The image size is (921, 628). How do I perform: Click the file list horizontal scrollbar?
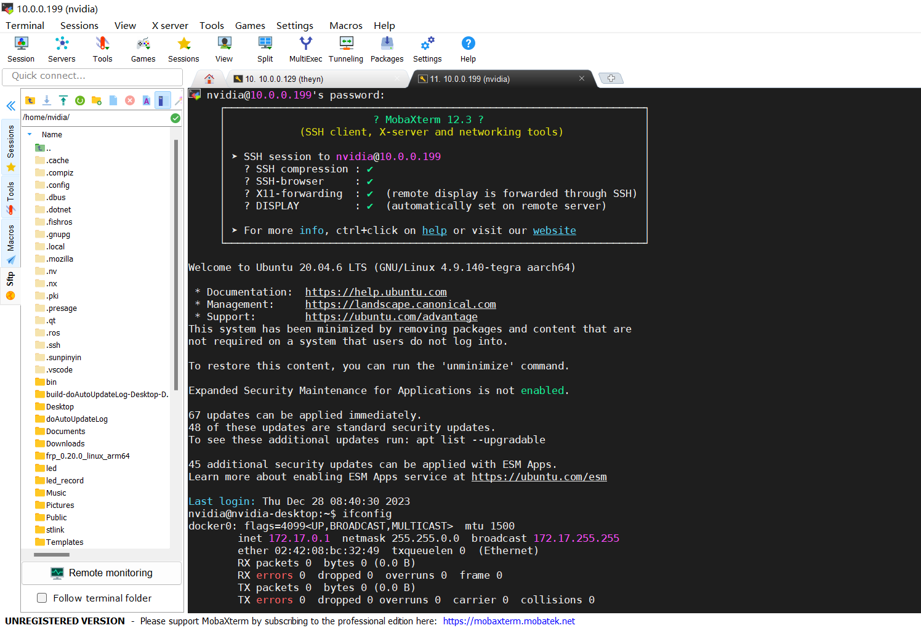point(51,555)
